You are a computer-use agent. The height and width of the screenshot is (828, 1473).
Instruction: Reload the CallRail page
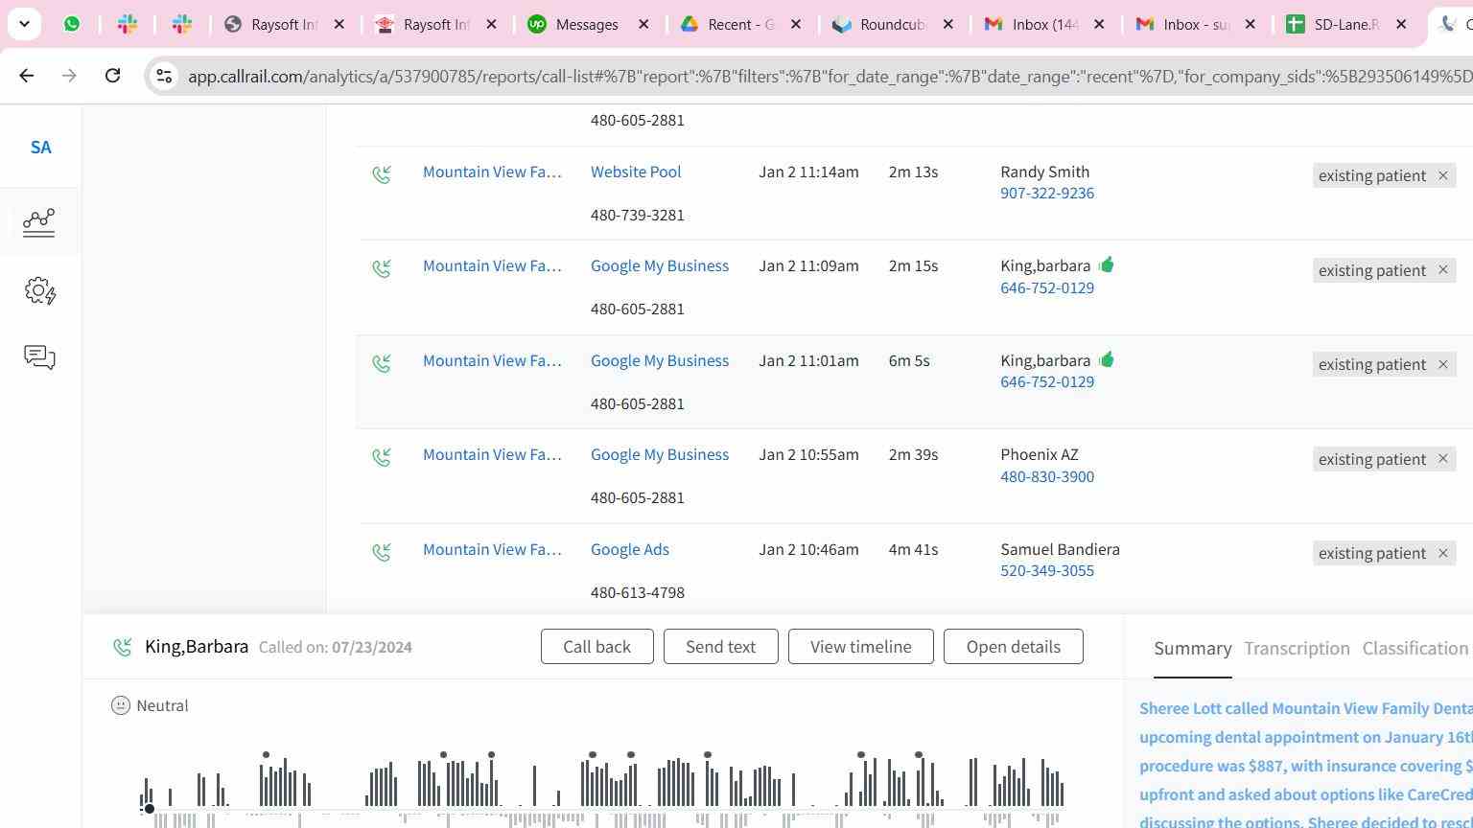click(x=112, y=76)
